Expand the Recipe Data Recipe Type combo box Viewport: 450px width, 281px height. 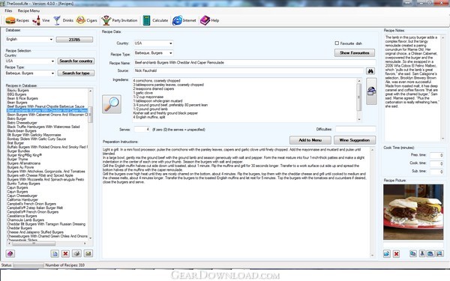(x=153, y=53)
